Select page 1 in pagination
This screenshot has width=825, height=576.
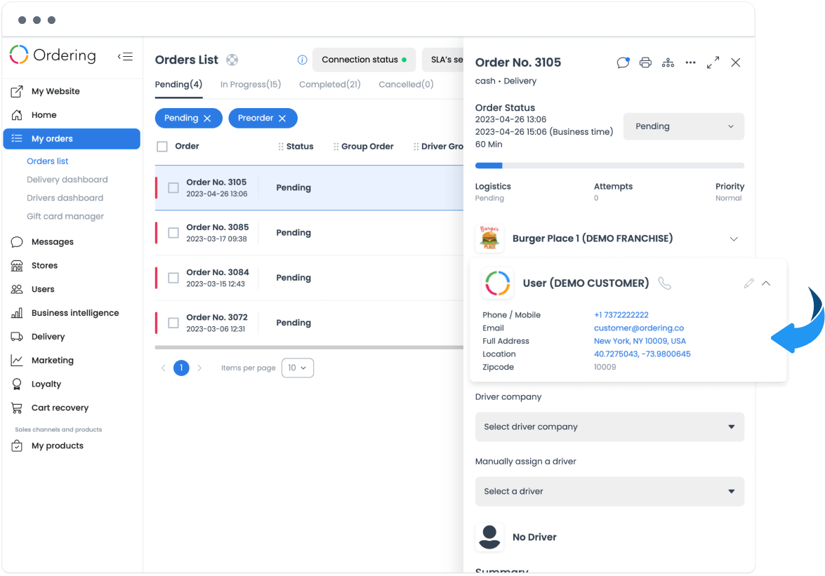(x=182, y=368)
